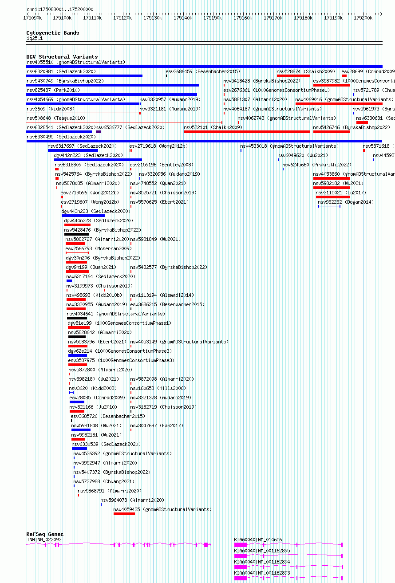Click the dgv443n223 Sedlazeck2020 label
This screenshot has width=395, height=583.
click(x=96, y=211)
